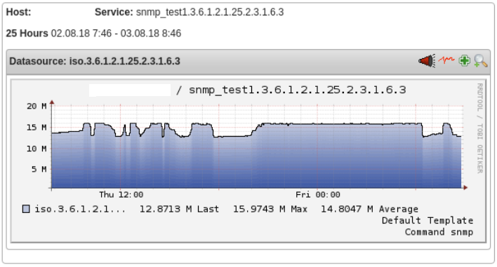Add graph to basket with green plus
This screenshot has width=497, height=267.
tap(464, 60)
